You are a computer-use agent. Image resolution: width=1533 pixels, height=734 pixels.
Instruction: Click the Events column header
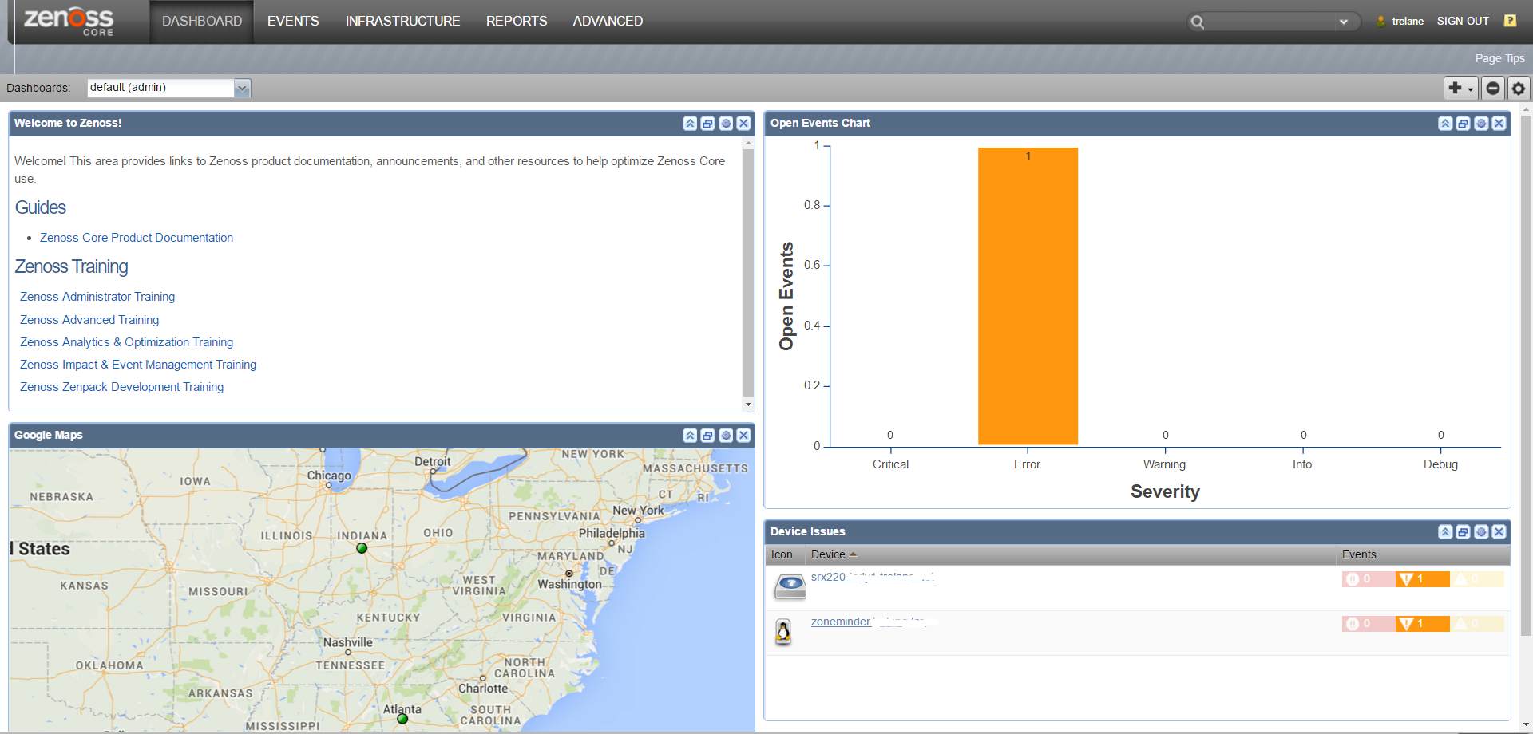(1359, 554)
